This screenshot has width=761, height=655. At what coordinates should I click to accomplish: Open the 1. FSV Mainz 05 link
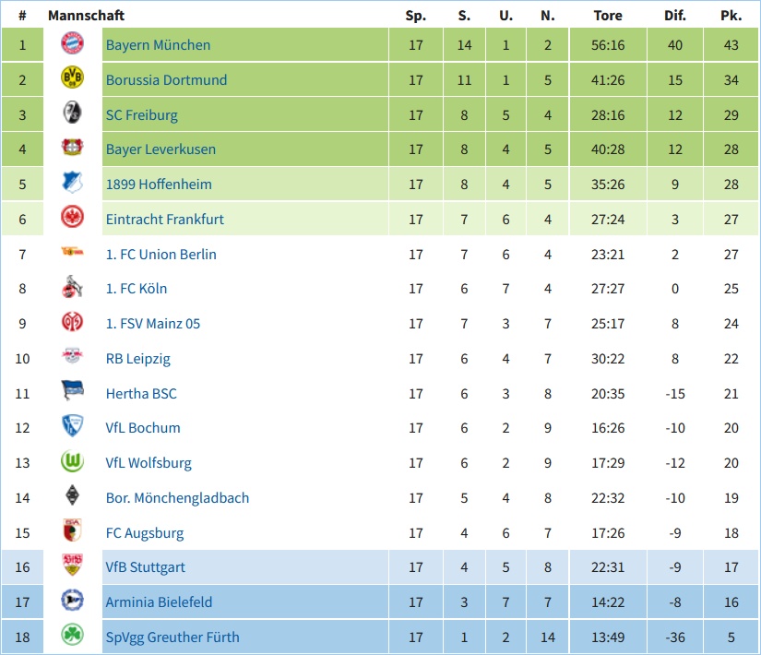click(153, 324)
